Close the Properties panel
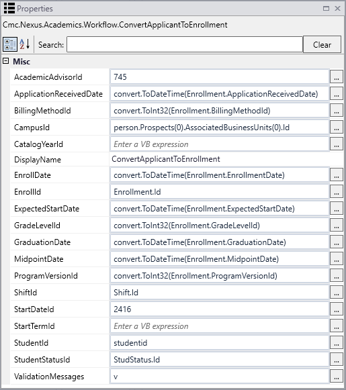This screenshot has width=346, height=390. 337,9
